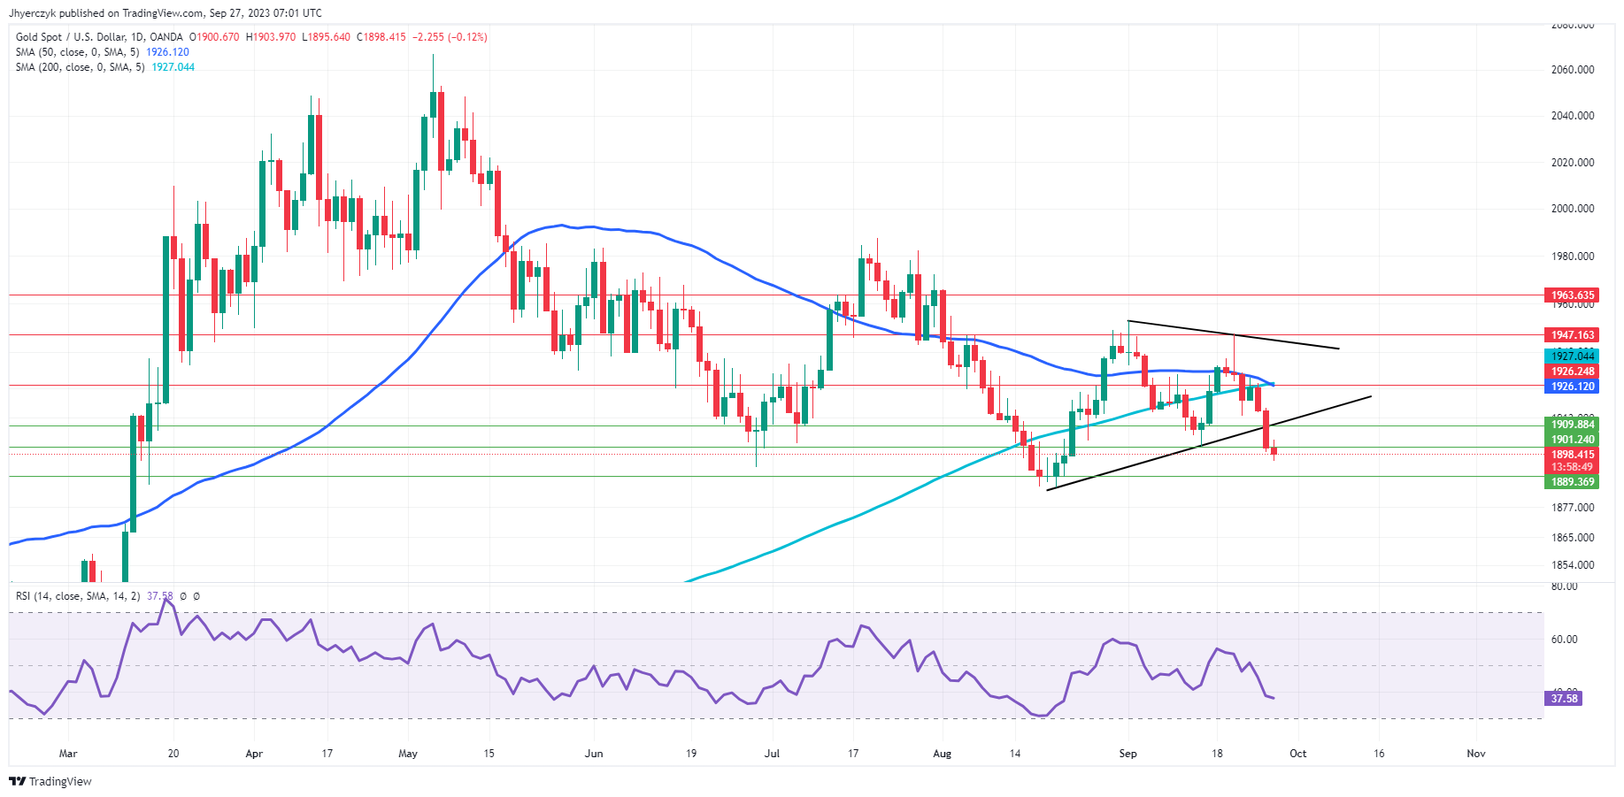The image size is (1624, 797).
Task: Click the Nov label on the date axis
Action: coord(1476,754)
